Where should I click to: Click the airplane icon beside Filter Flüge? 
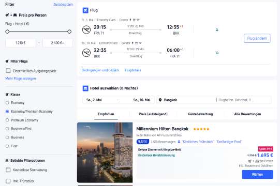coord(7,61)
